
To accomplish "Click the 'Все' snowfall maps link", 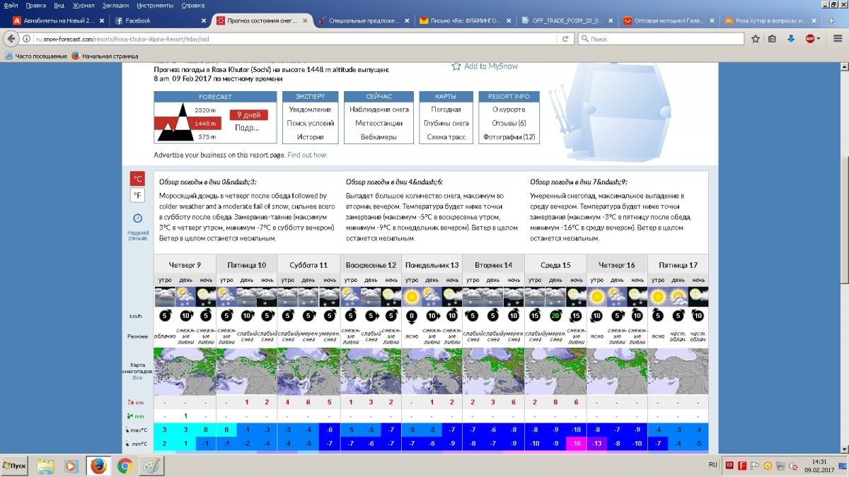I will [x=137, y=378].
